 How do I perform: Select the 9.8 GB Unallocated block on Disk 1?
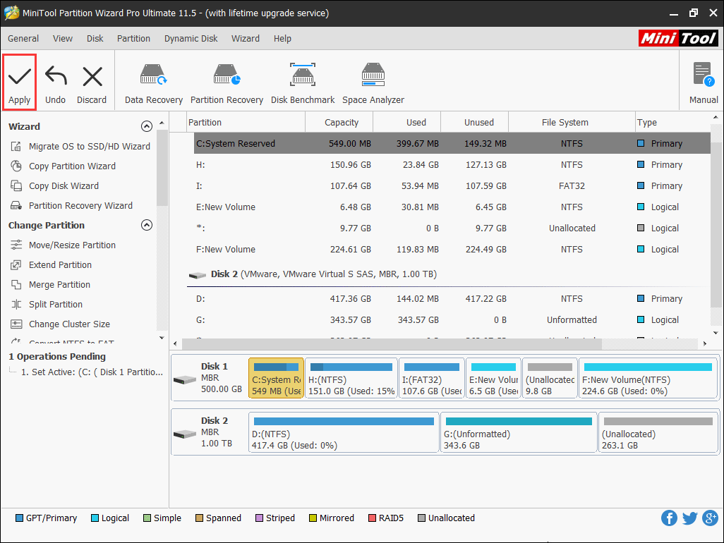pyautogui.click(x=550, y=378)
